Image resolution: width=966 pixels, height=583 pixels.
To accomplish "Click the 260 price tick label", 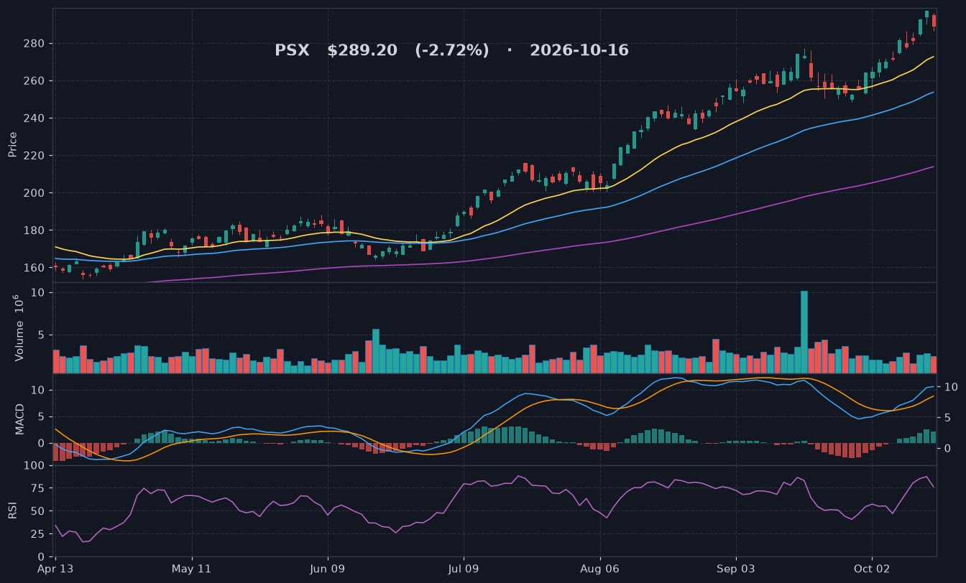I will (x=35, y=81).
